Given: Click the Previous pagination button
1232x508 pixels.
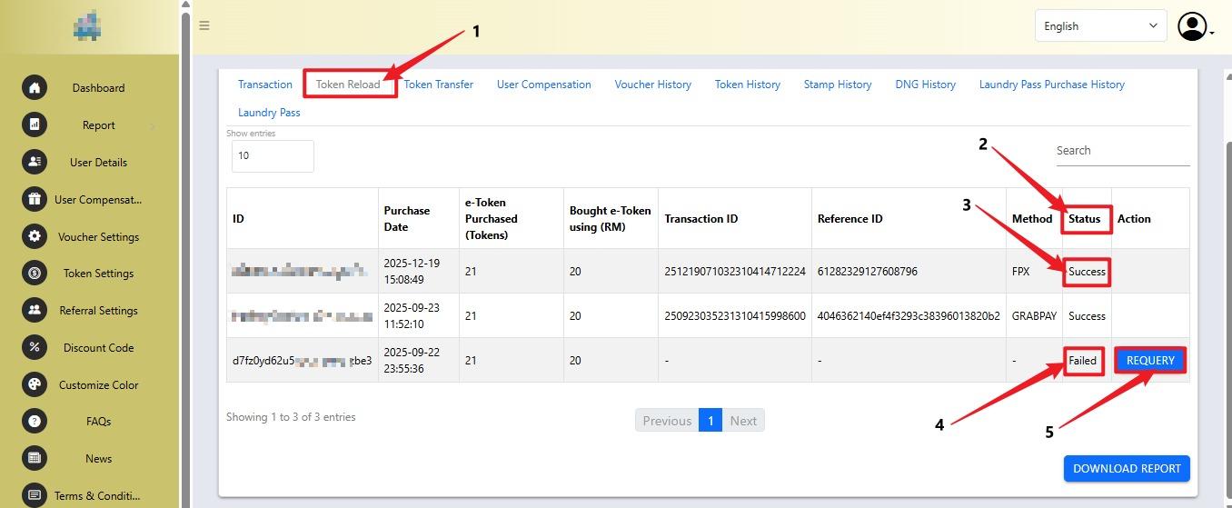Looking at the screenshot, I should pyautogui.click(x=667, y=421).
